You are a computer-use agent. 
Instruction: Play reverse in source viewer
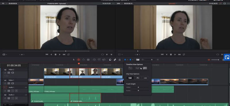click(x=51, y=54)
